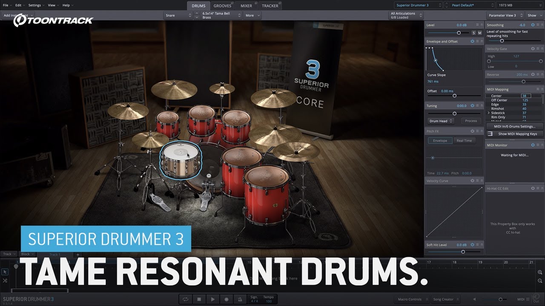Click the MIDI In/E-Drums Settings button
Screen dimensions: 545x306
[515, 126]
